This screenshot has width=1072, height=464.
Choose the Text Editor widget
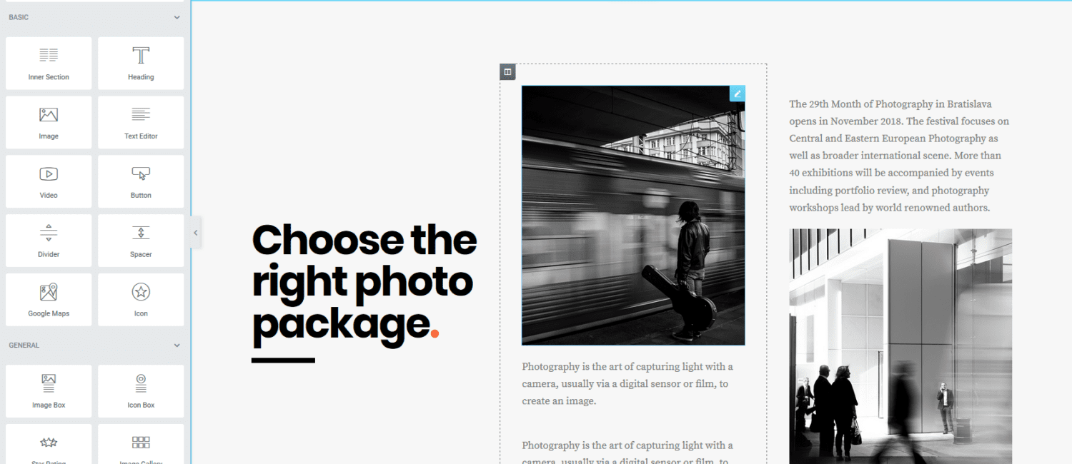tap(141, 123)
